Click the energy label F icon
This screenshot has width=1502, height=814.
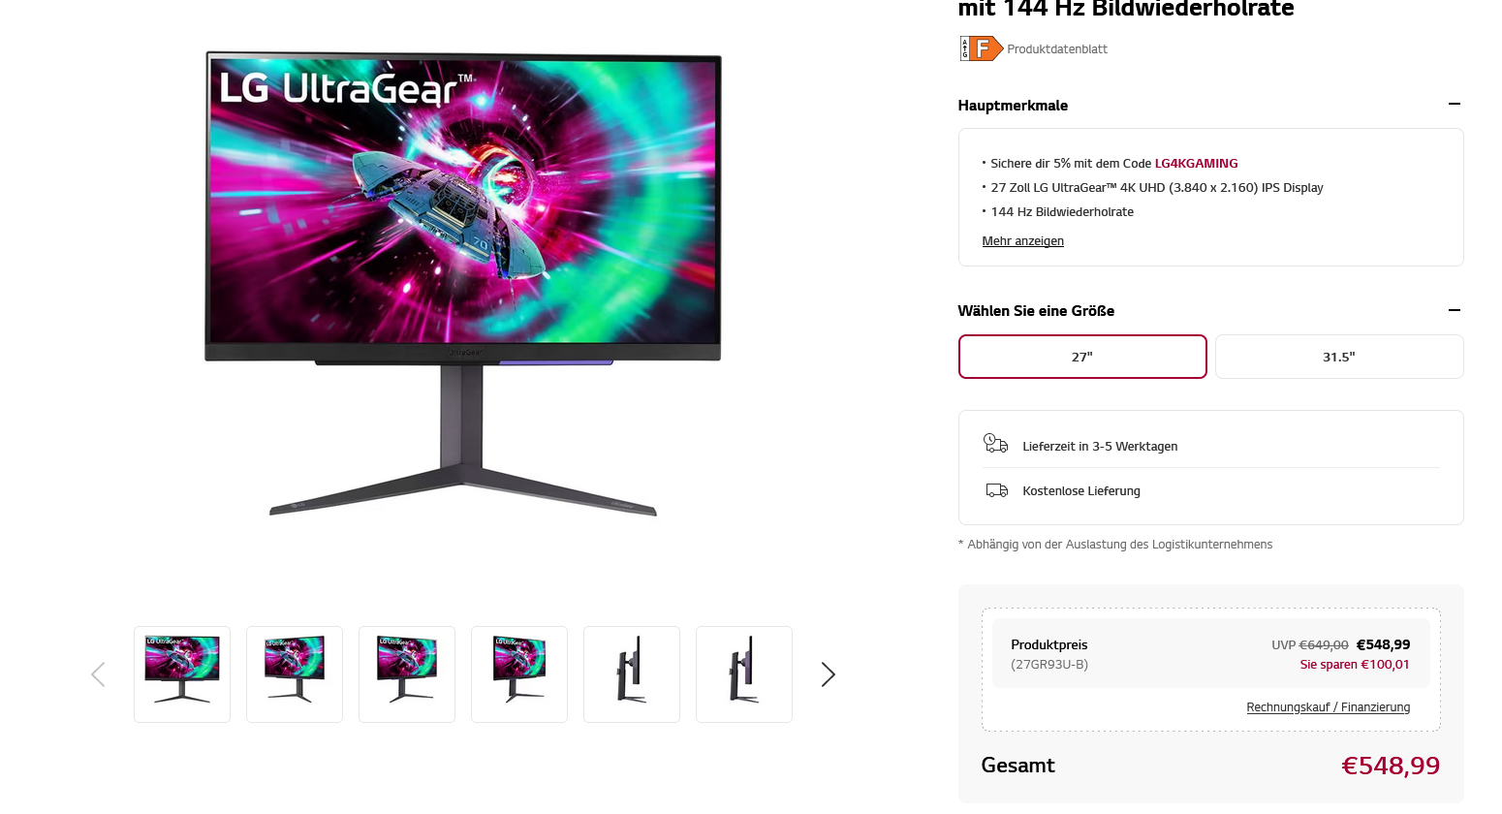click(981, 48)
